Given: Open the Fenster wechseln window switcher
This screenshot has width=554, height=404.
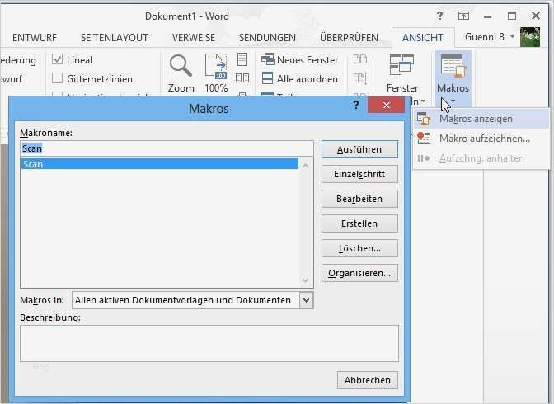Looking at the screenshot, I should tap(402, 73).
